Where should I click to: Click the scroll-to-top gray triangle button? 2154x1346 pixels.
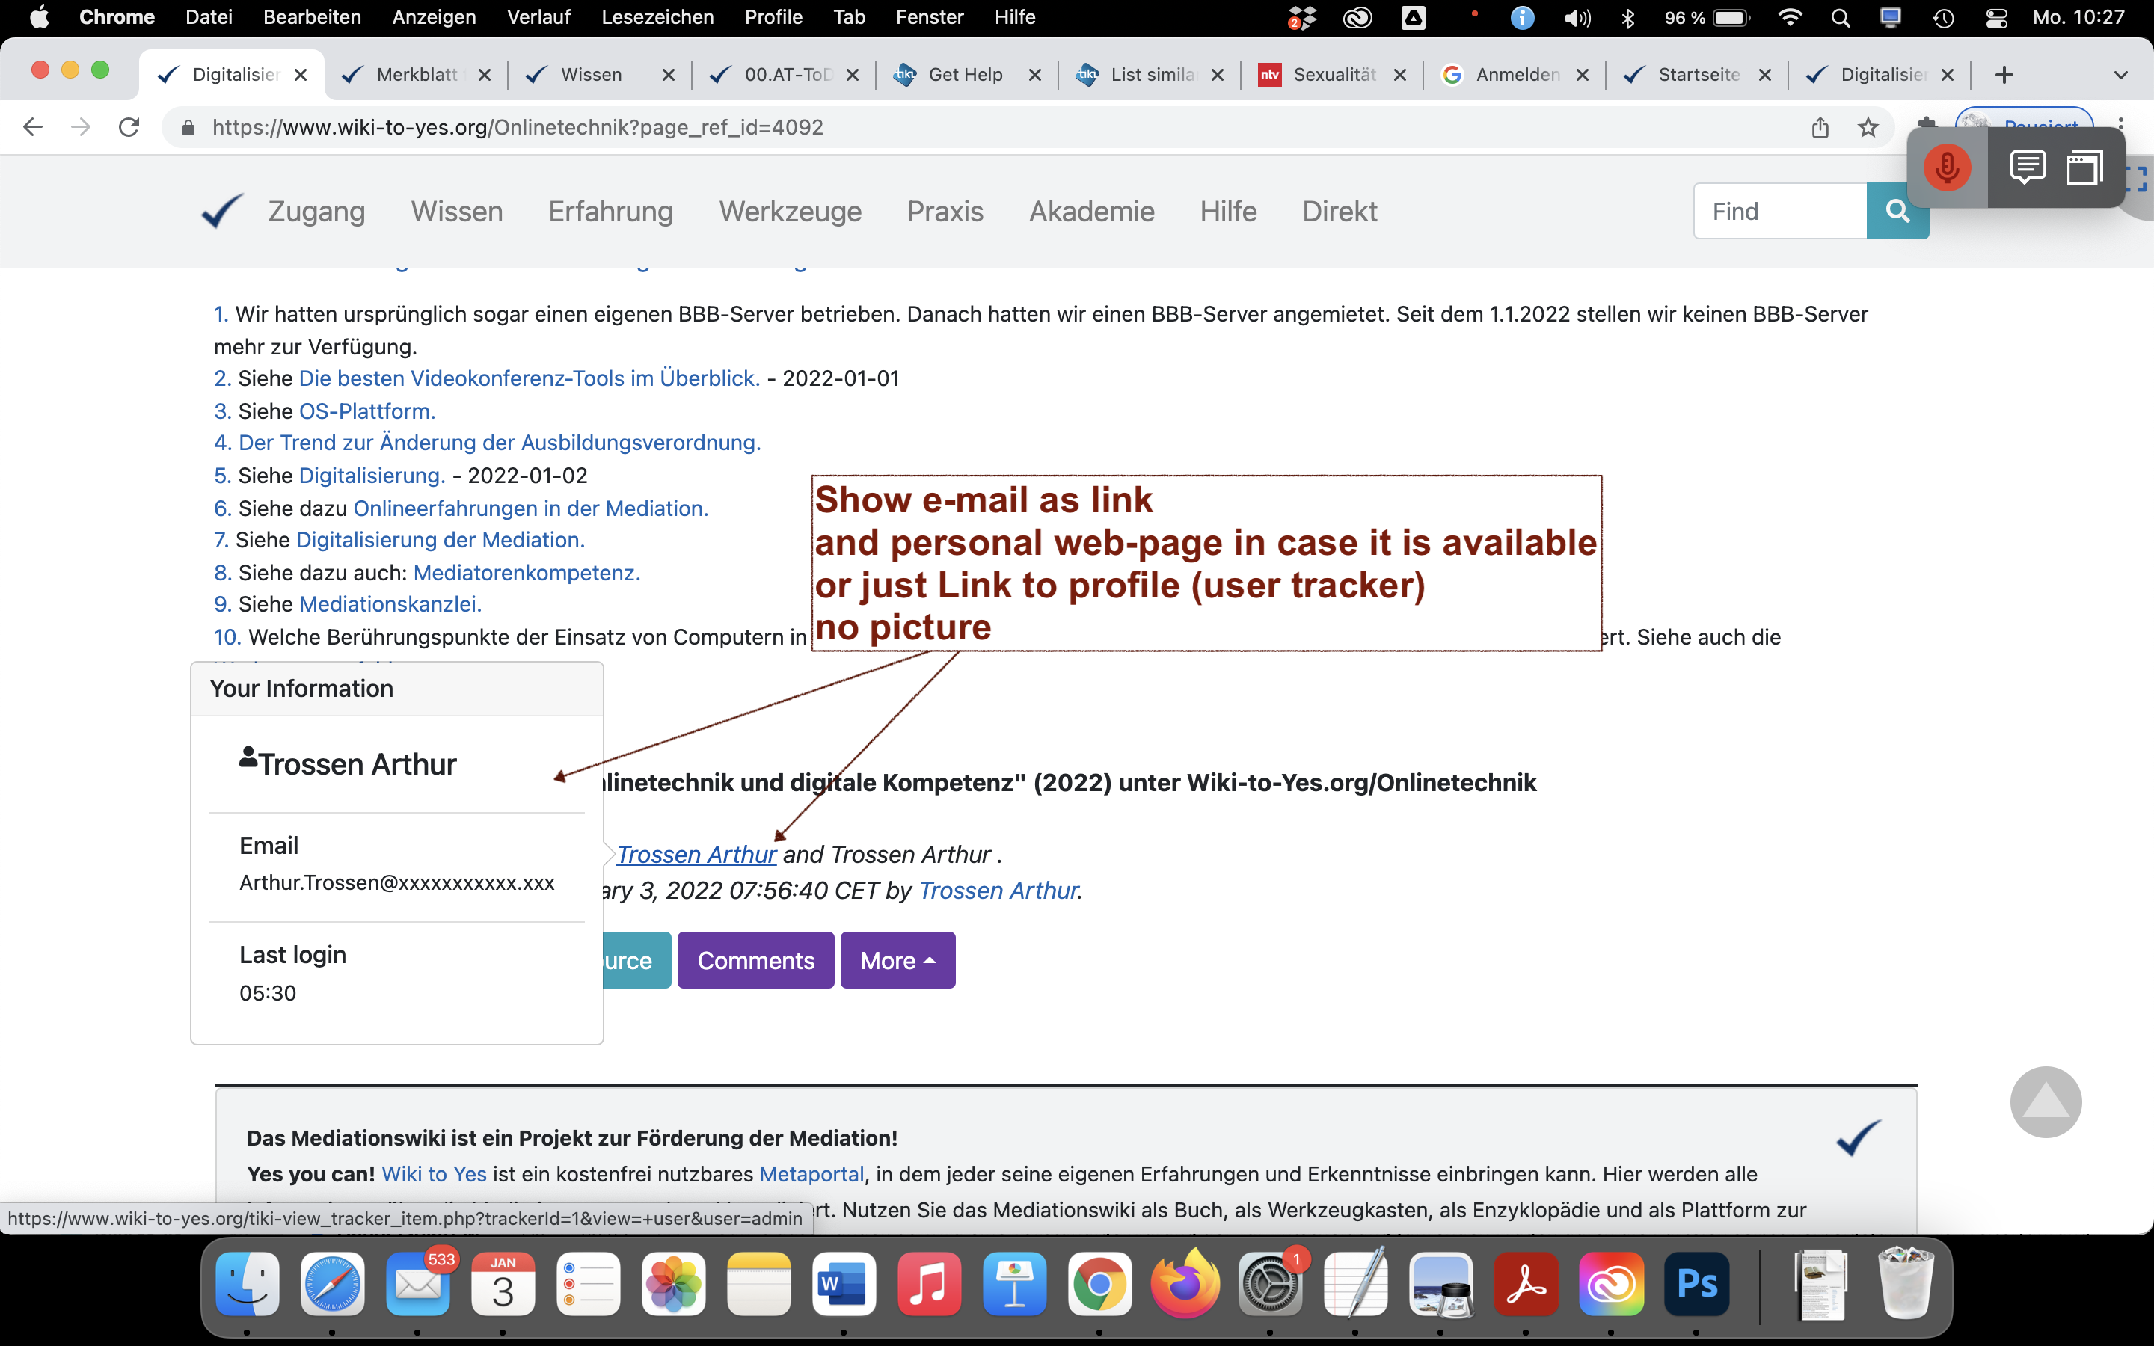[x=2045, y=1101]
